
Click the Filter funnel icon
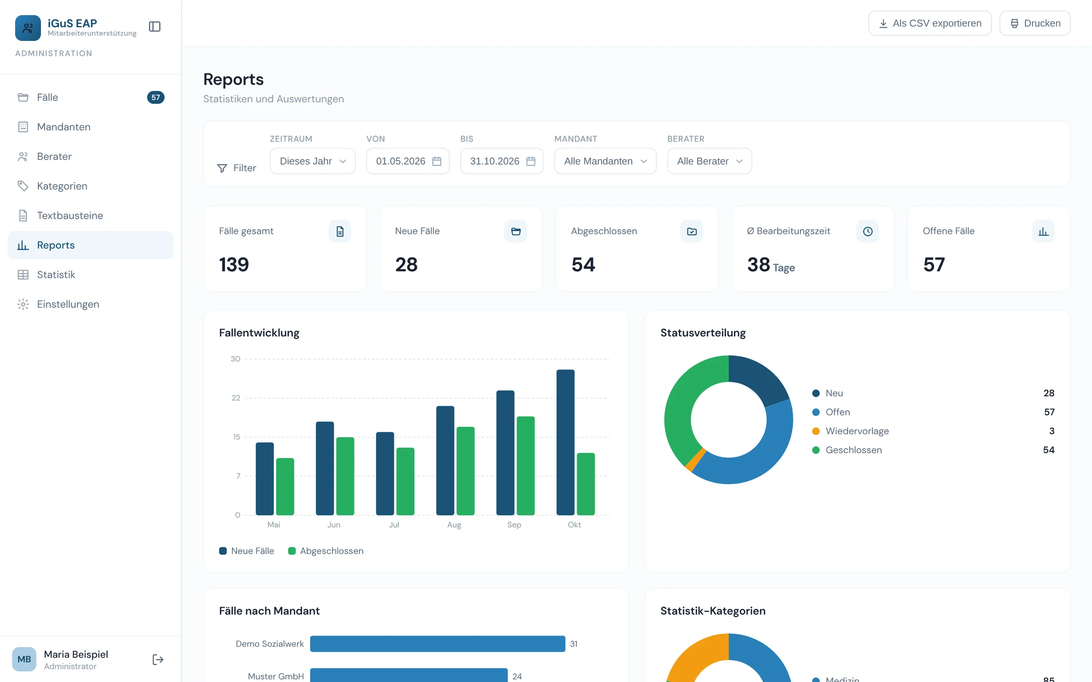[222, 168]
